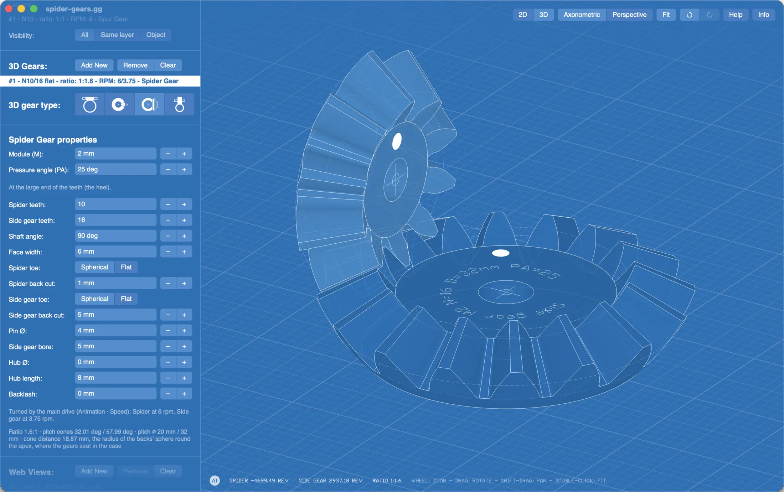Open the Help panel
This screenshot has width=784, height=492.
[736, 15]
